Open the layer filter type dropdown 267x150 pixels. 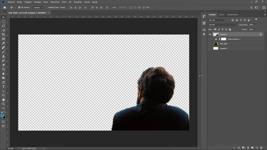pyautogui.click(x=217, y=20)
